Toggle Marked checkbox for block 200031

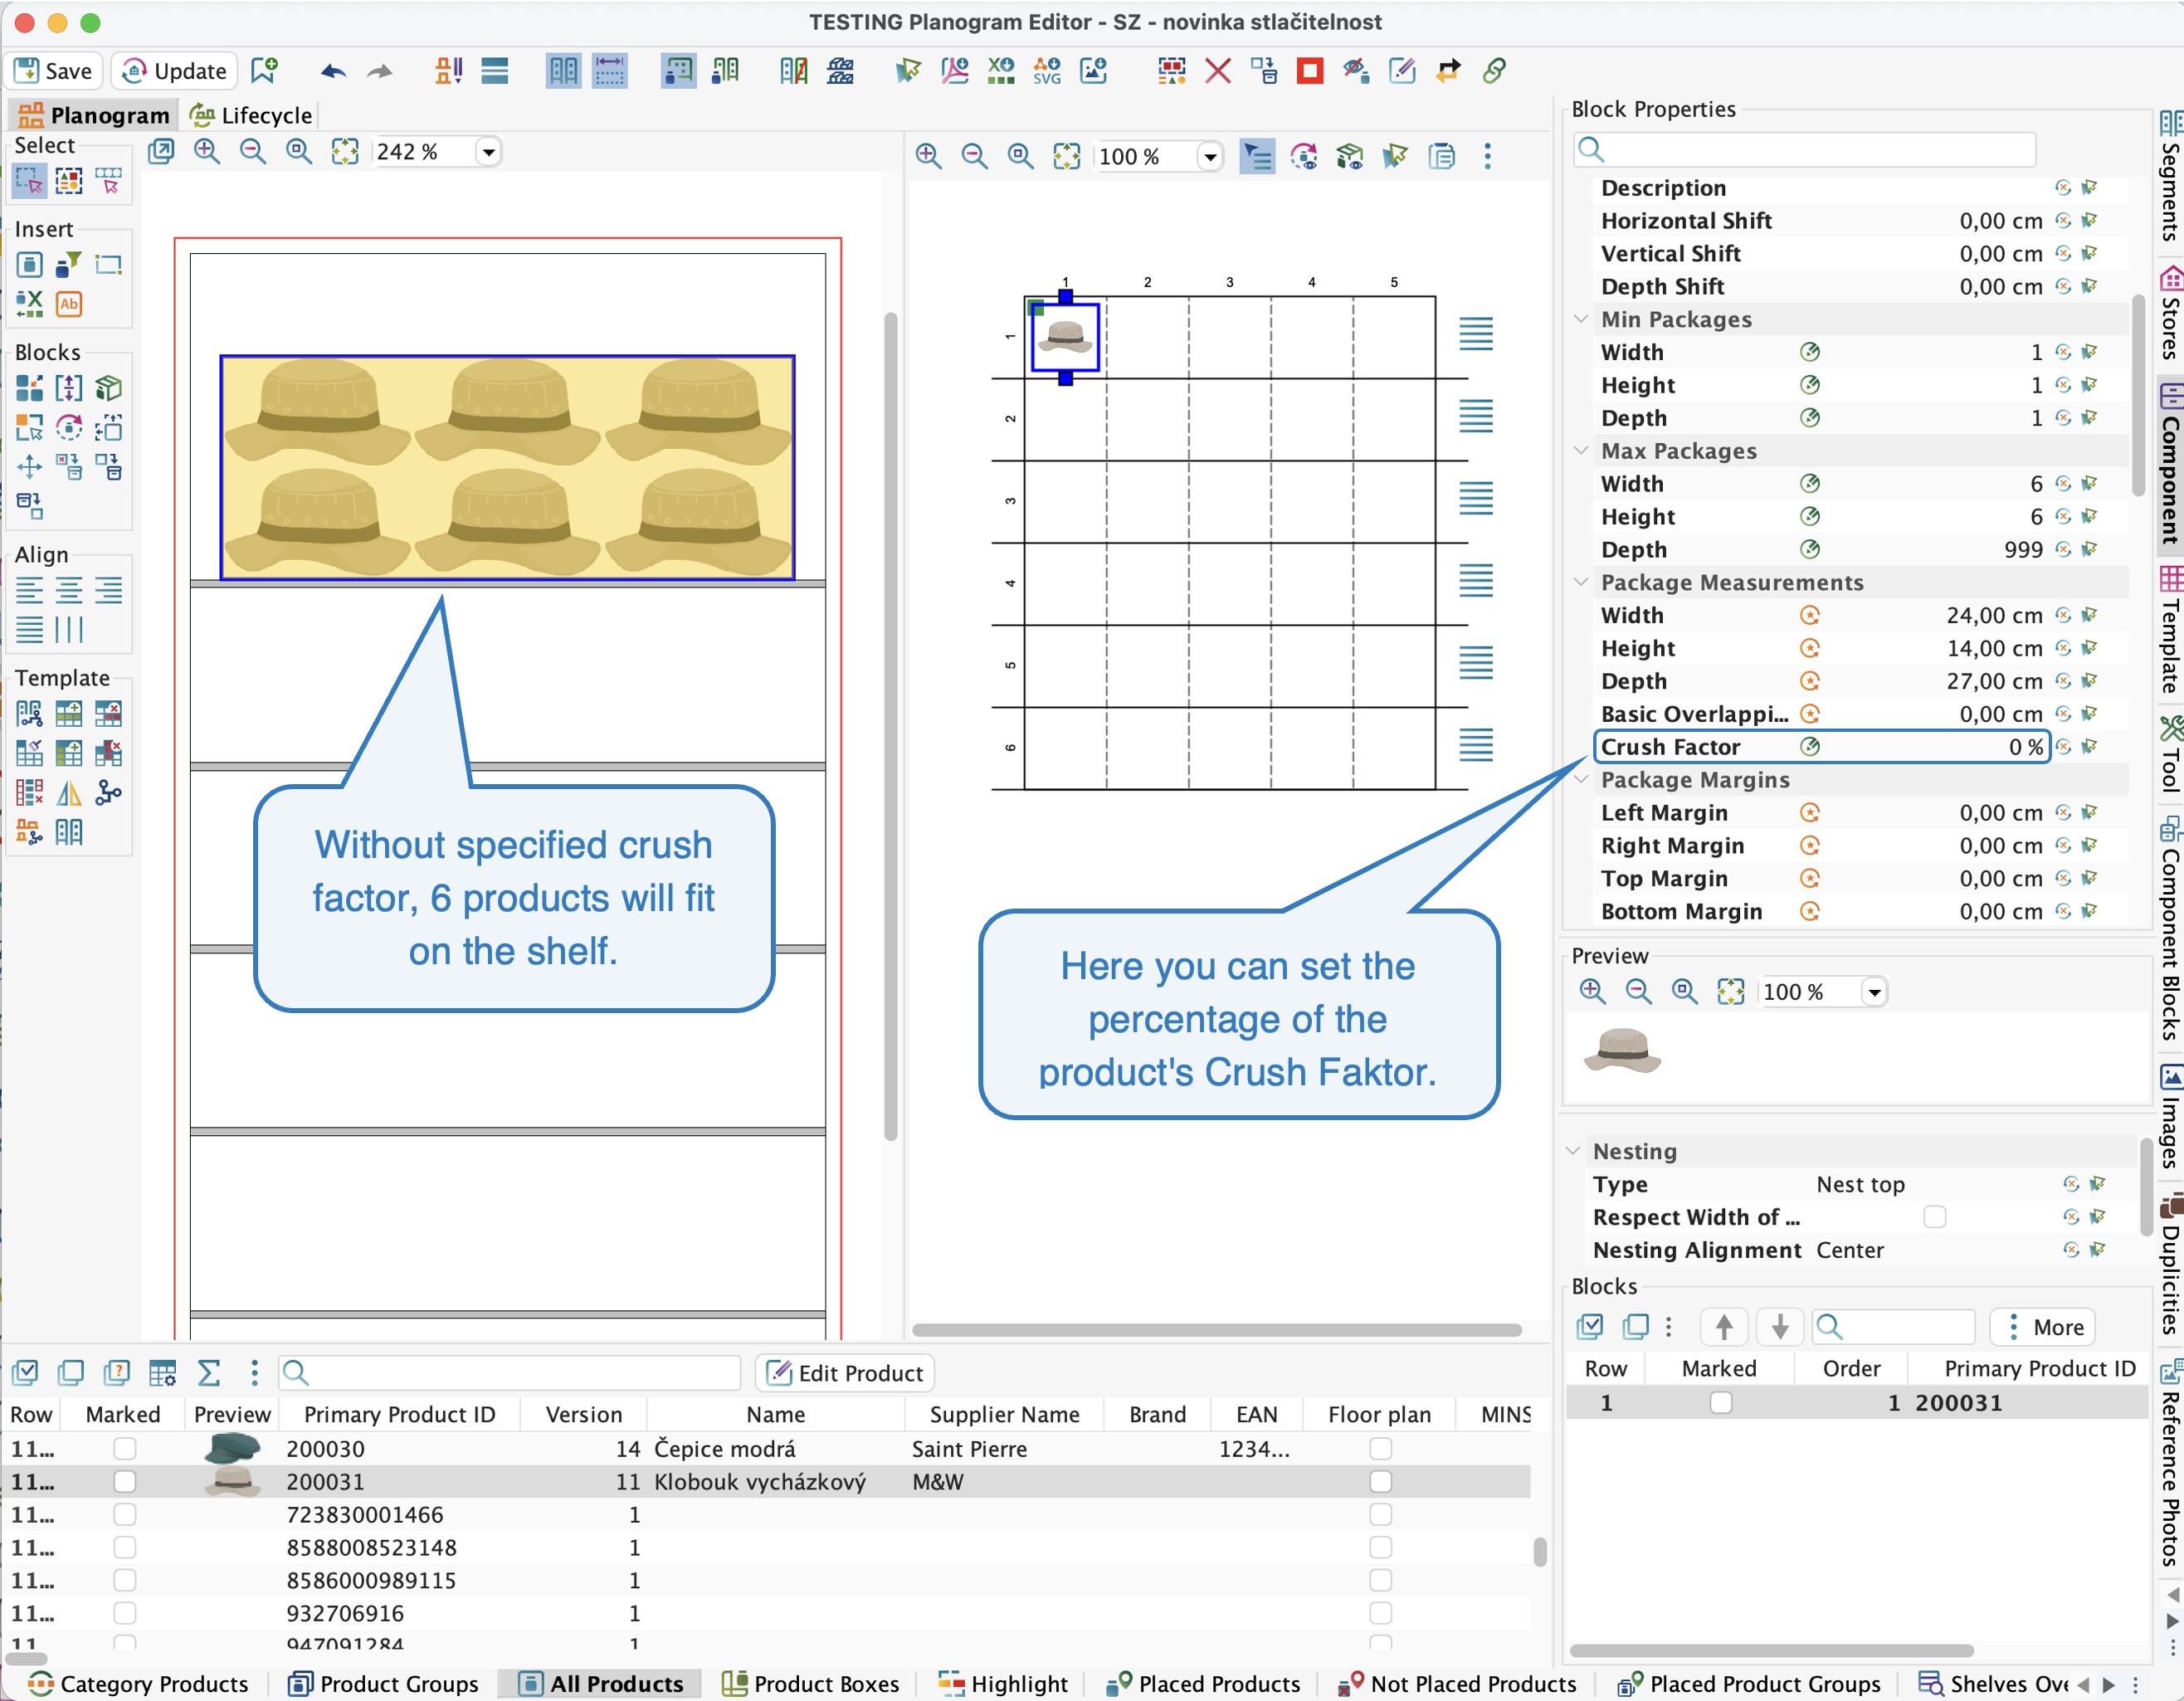coord(1720,1404)
